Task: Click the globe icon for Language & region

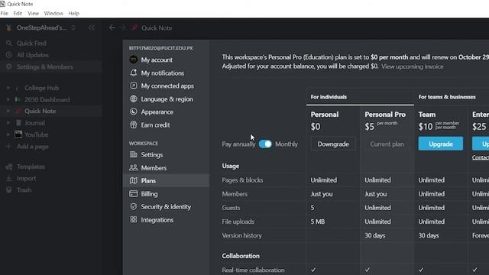Action: coord(134,99)
